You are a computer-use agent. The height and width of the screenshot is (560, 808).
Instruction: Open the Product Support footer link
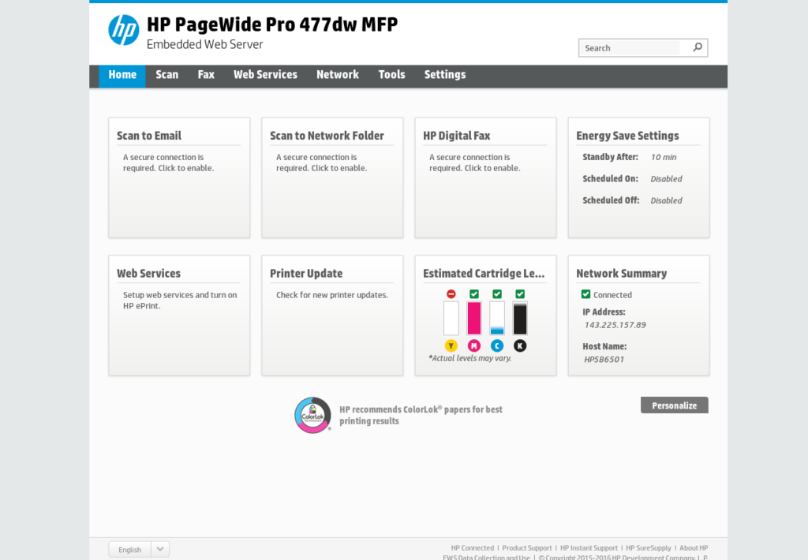coord(527,548)
